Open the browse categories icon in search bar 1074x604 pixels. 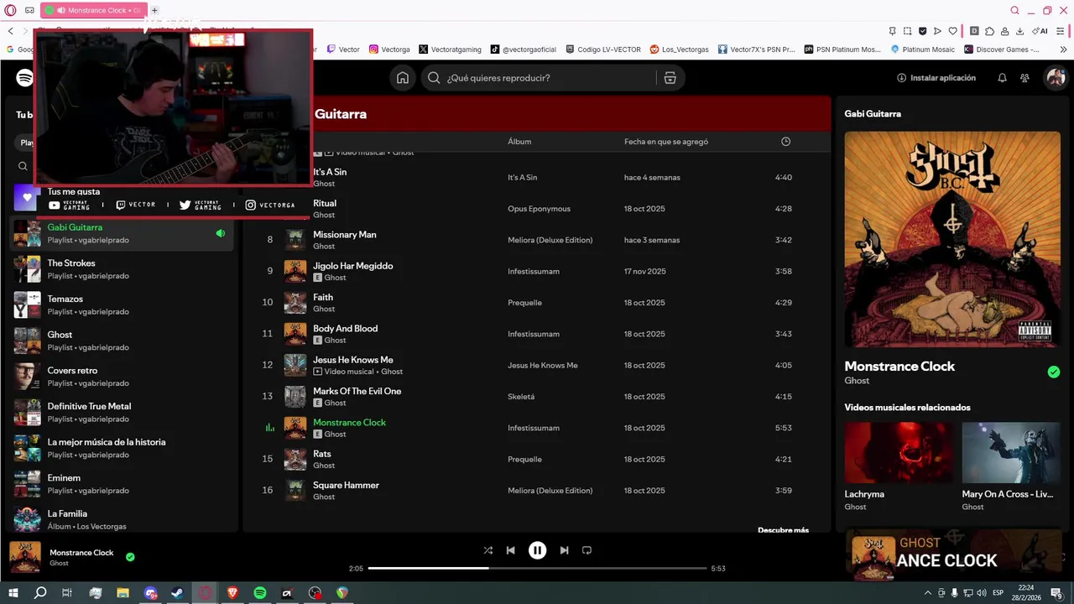tap(670, 78)
